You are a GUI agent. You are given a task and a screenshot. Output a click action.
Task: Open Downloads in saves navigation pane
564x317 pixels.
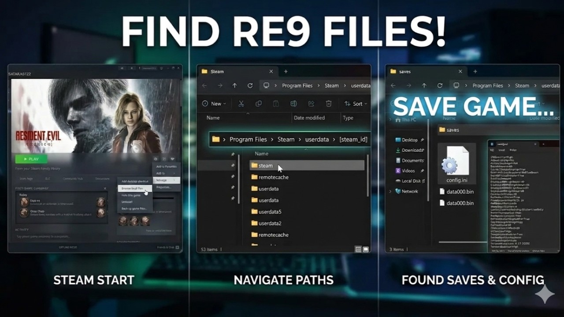tap(409, 150)
